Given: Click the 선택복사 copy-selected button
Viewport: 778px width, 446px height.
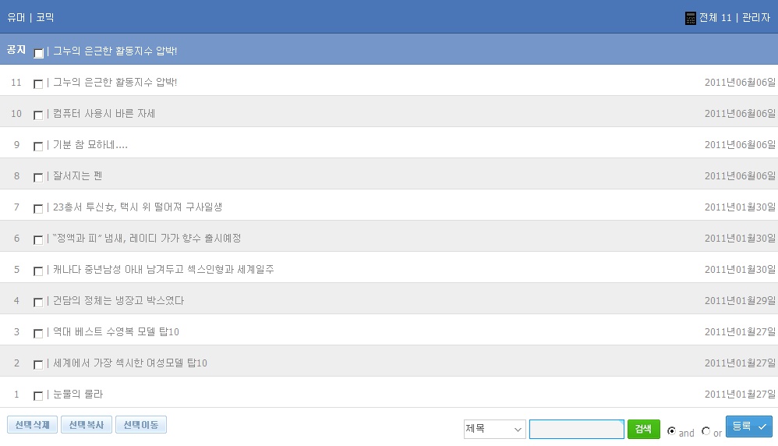Looking at the screenshot, I should click(x=86, y=425).
